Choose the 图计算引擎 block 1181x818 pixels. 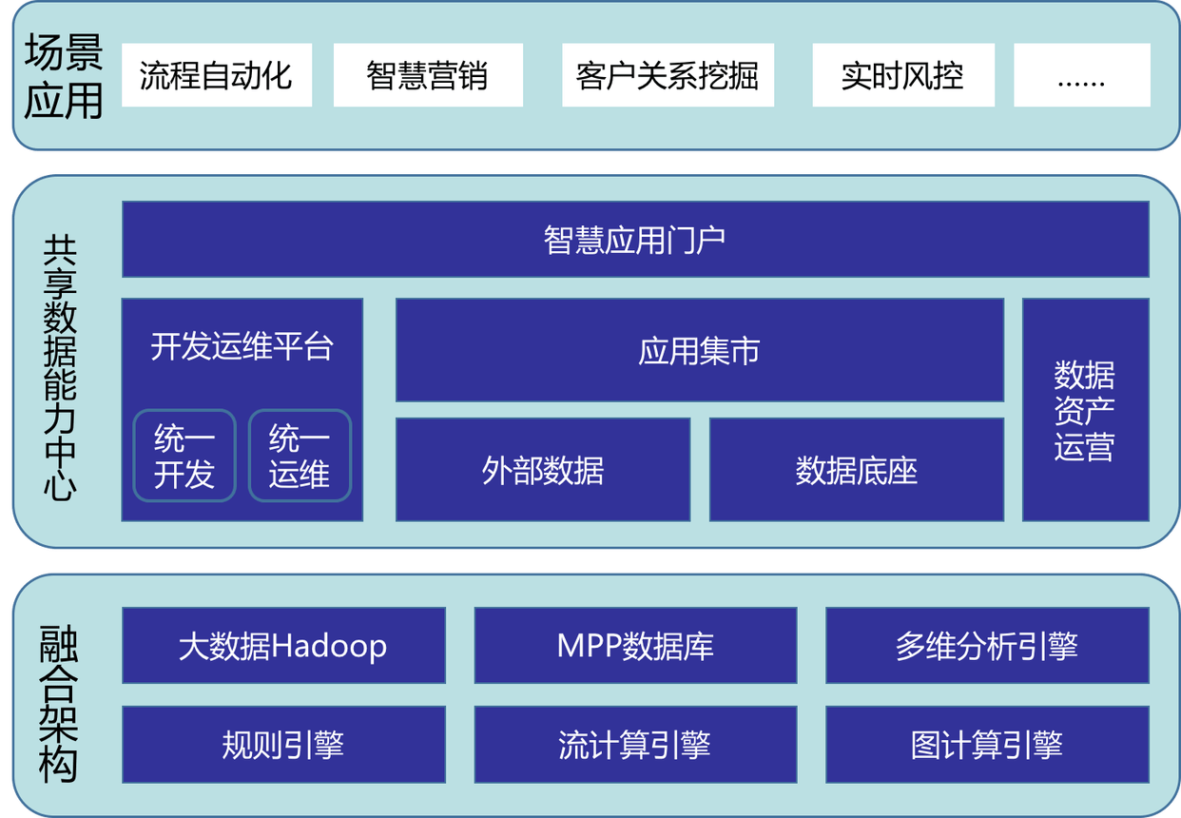coord(987,745)
